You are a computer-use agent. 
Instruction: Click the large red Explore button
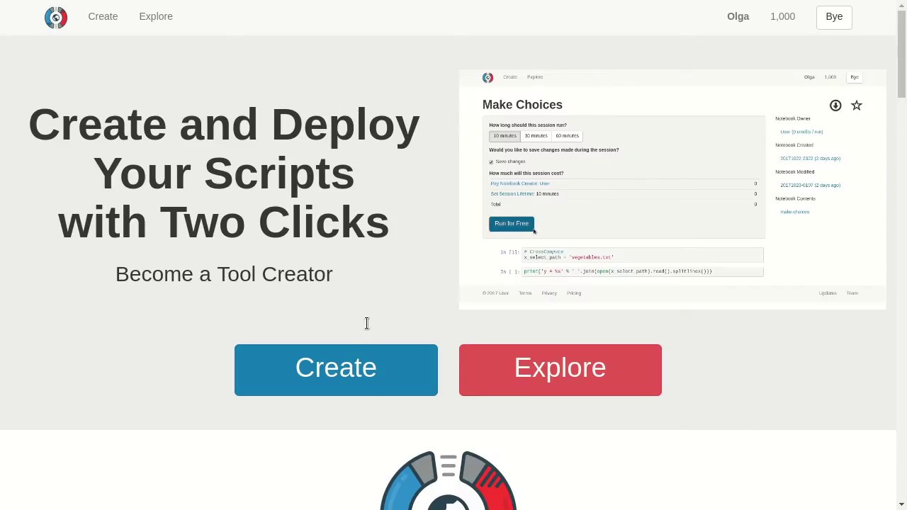tap(560, 370)
